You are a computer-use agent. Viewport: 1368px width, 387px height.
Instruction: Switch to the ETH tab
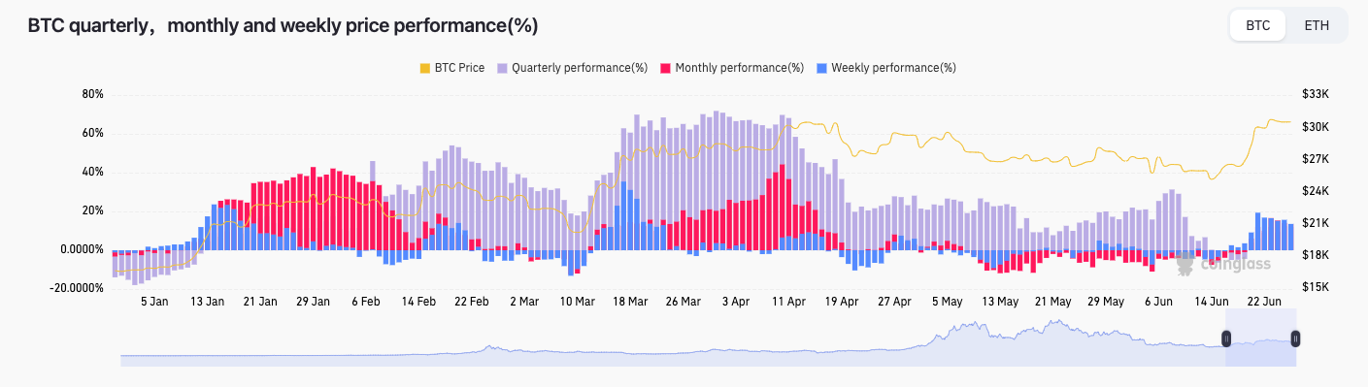tap(1317, 26)
